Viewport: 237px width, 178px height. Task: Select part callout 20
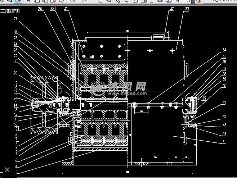point(15,73)
